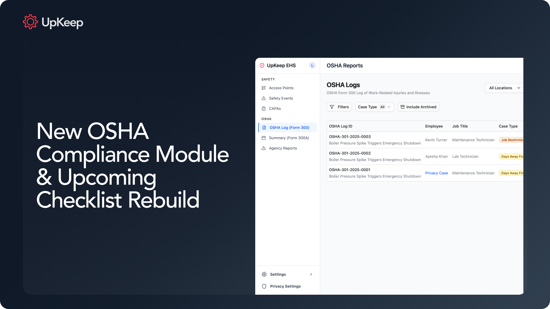Image resolution: width=550 pixels, height=309 pixels.
Task: Open the Filters button
Action: [339, 107]
